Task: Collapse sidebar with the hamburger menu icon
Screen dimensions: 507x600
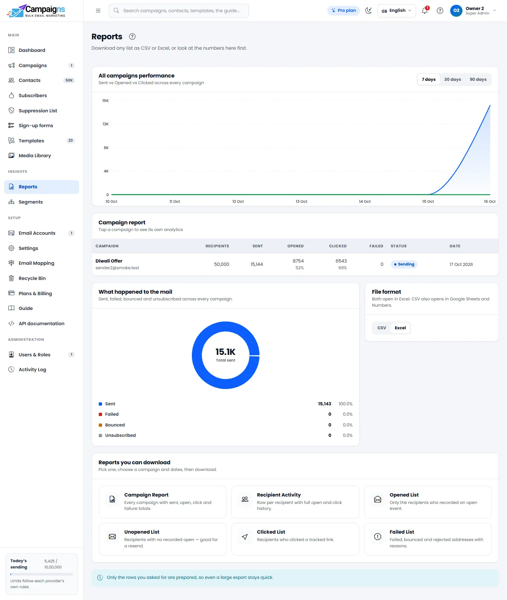Action: pos(98,11)
